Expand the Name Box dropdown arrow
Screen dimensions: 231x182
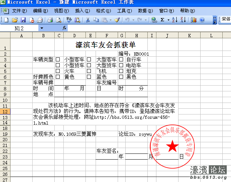[x=42, y=28]
